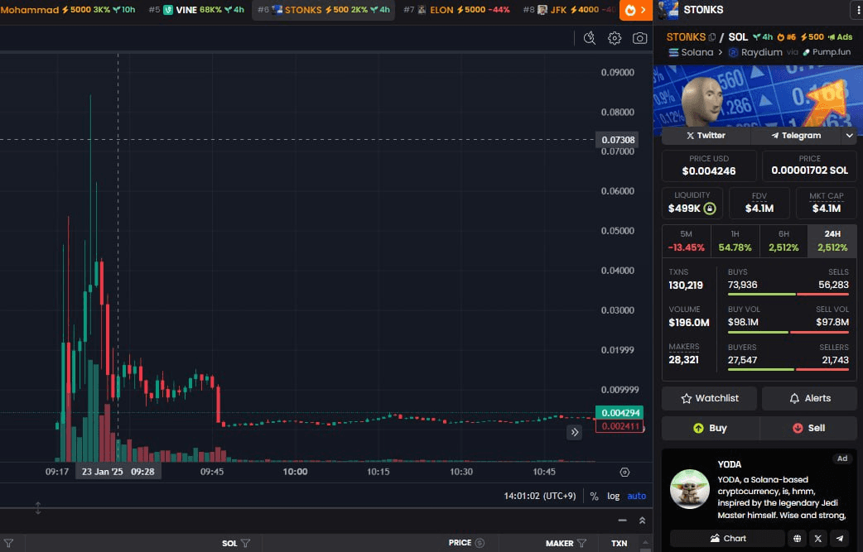Select the 1H timeframe tab
Image resolution: width=863 pixels, height=552 pixels.
[x=735, y=242]
